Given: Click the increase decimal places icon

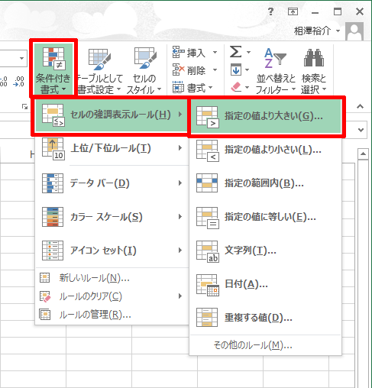Looking at the screenshot, I should [18, 82].
